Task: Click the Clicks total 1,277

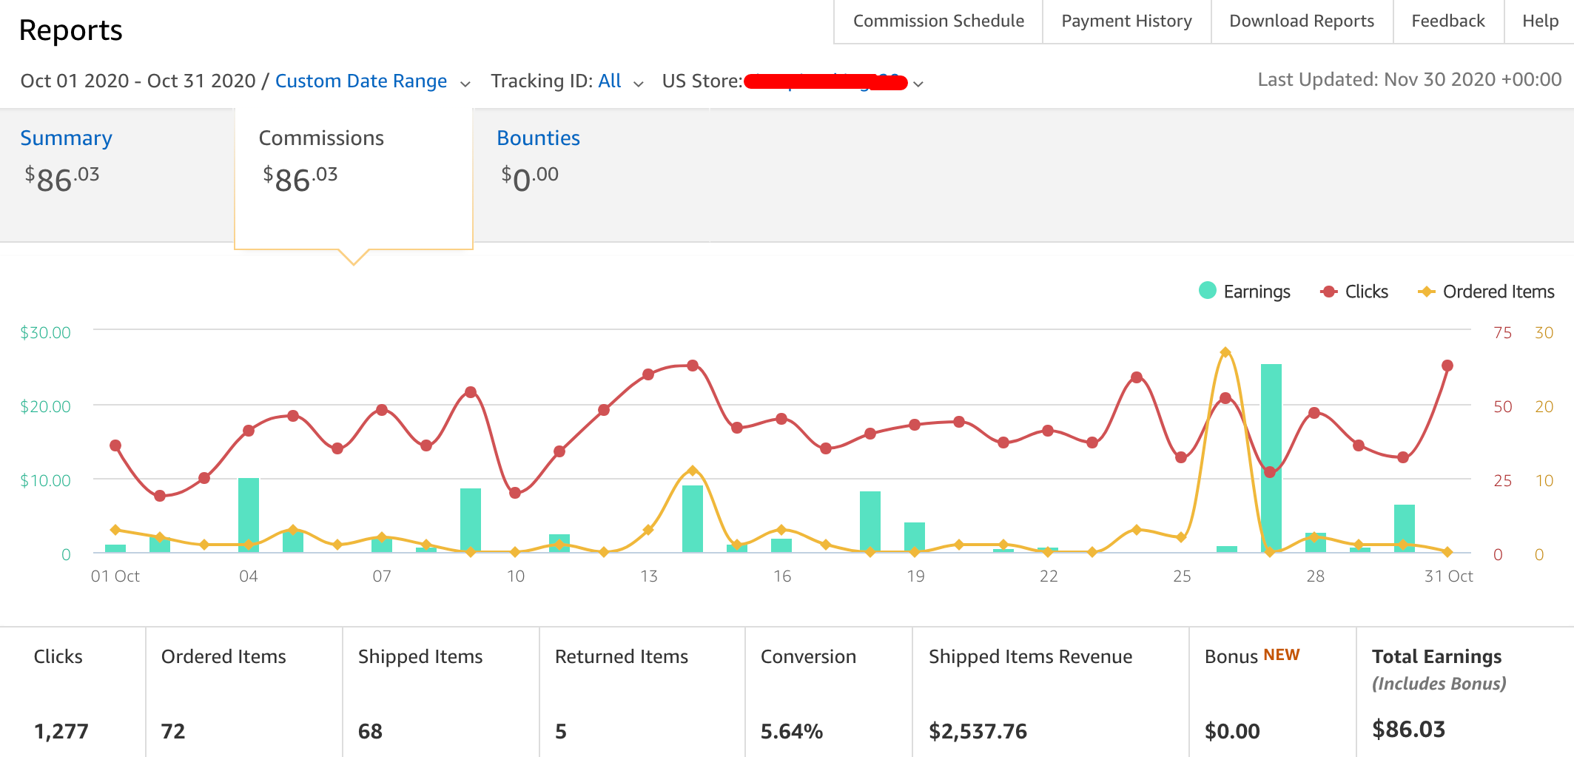Action: pyautogui.click(x=61, y=731)
